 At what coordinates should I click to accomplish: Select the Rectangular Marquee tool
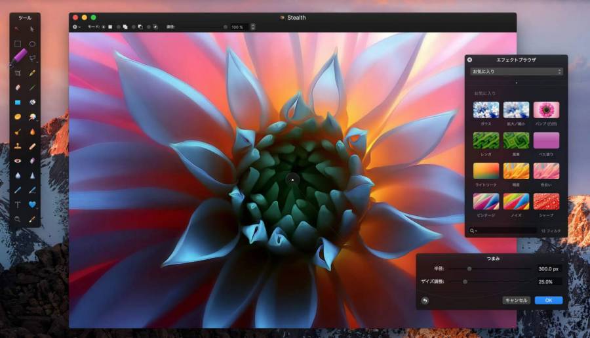(17, 44)
